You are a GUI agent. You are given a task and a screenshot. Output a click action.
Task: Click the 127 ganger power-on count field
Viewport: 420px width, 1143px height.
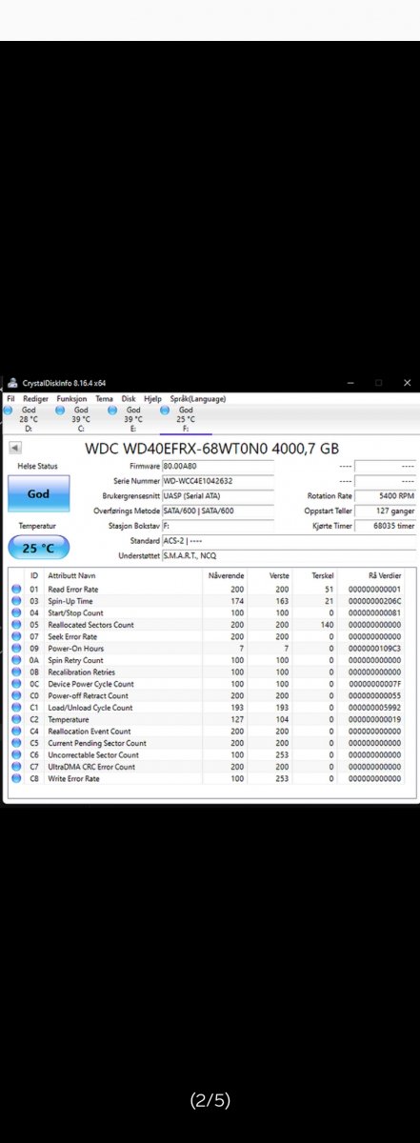coord(385,511)
